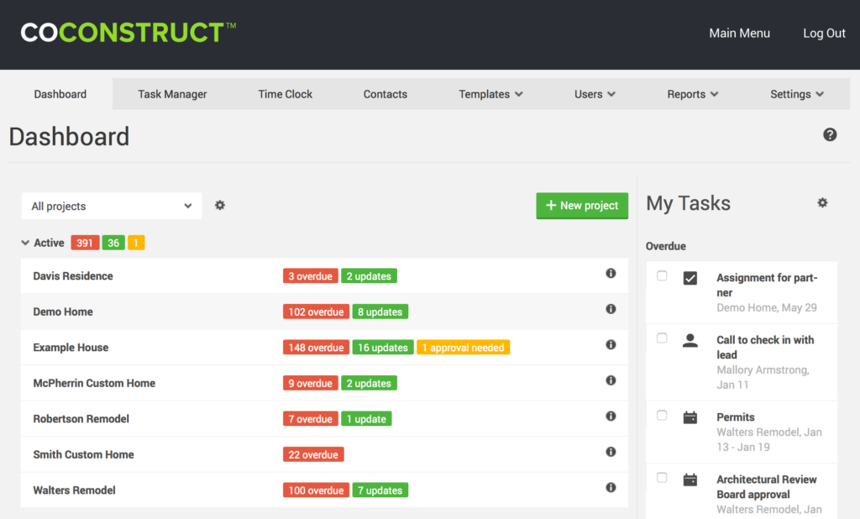The width and height of the screenshot is (860, 519).
Task: Open project list settings gear
Action: (x=219, y=206)
